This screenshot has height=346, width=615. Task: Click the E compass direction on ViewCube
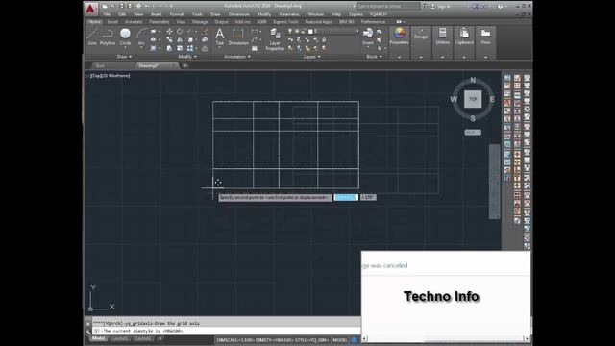492,99
